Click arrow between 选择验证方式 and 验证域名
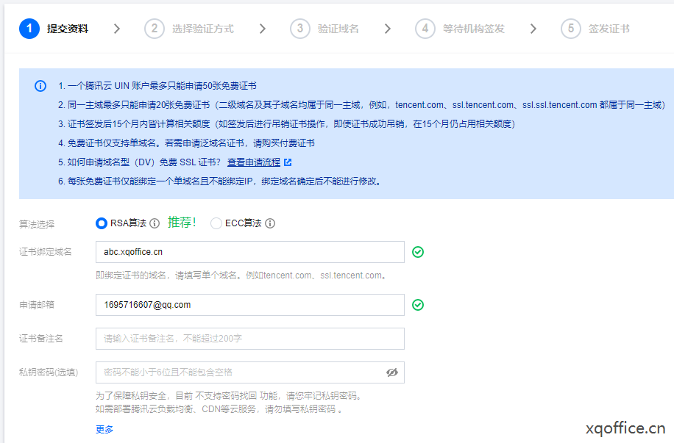674x443 pixels. (263, 29)
